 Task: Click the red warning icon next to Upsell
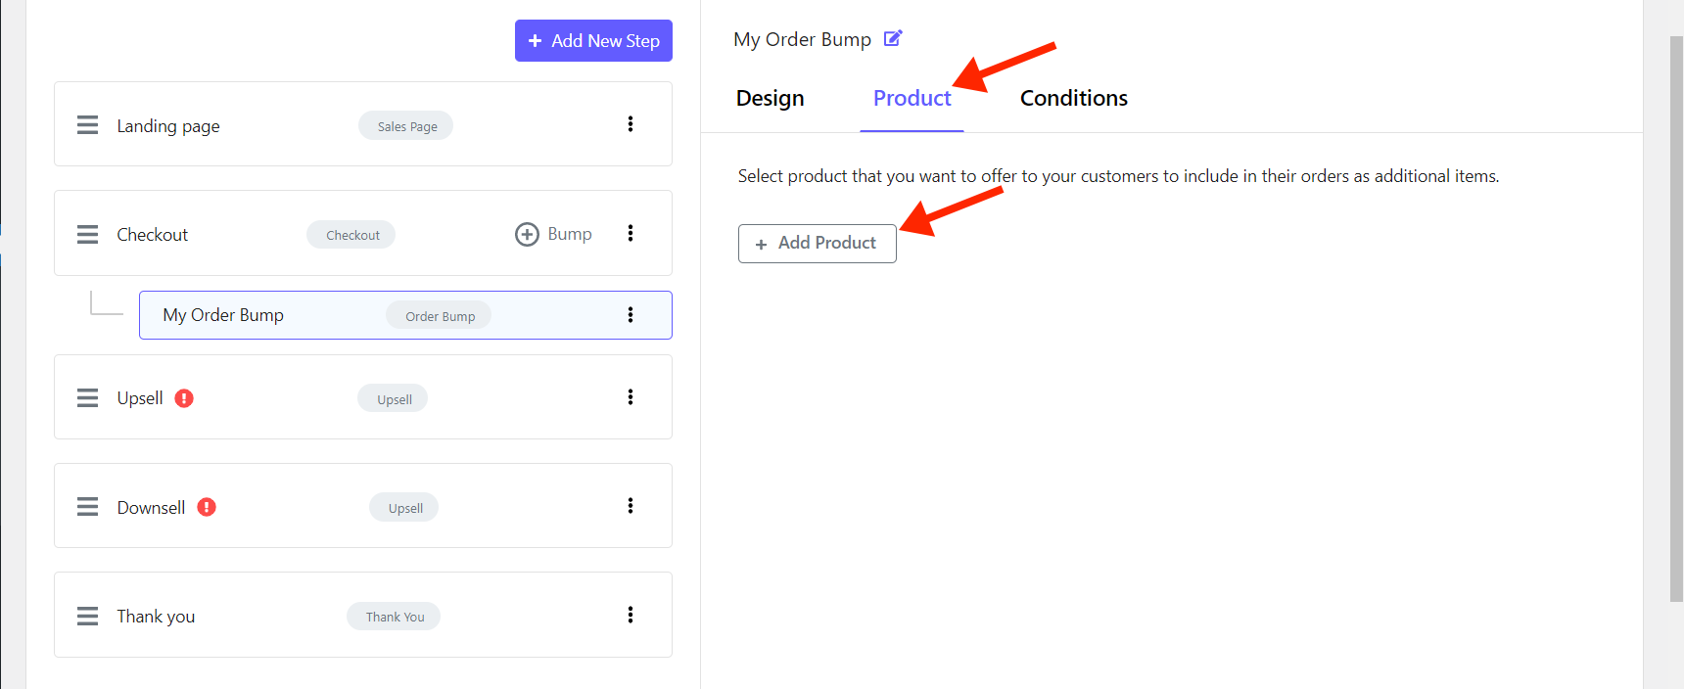[184, 398]
